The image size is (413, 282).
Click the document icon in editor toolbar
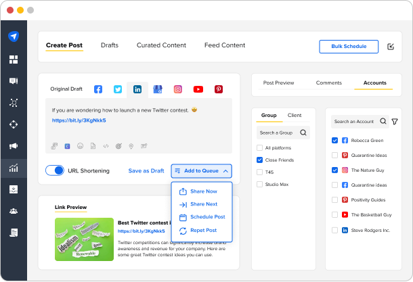pos(93,146)
